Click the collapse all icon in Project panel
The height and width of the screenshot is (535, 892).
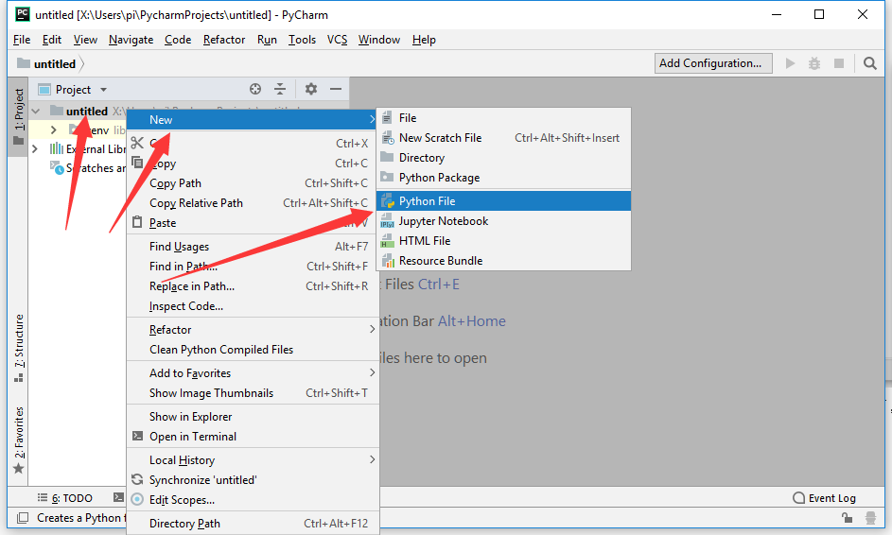pos(280,89)
